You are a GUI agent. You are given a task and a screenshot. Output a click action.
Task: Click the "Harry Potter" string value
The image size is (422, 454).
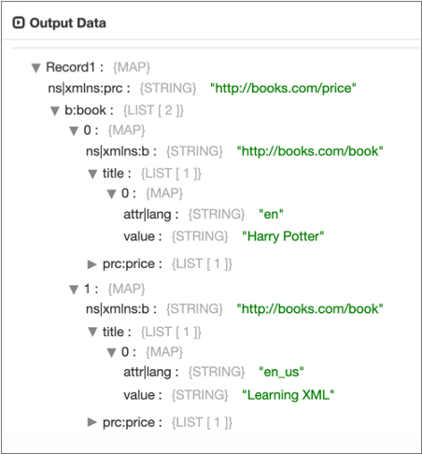[x=283, y=236]
